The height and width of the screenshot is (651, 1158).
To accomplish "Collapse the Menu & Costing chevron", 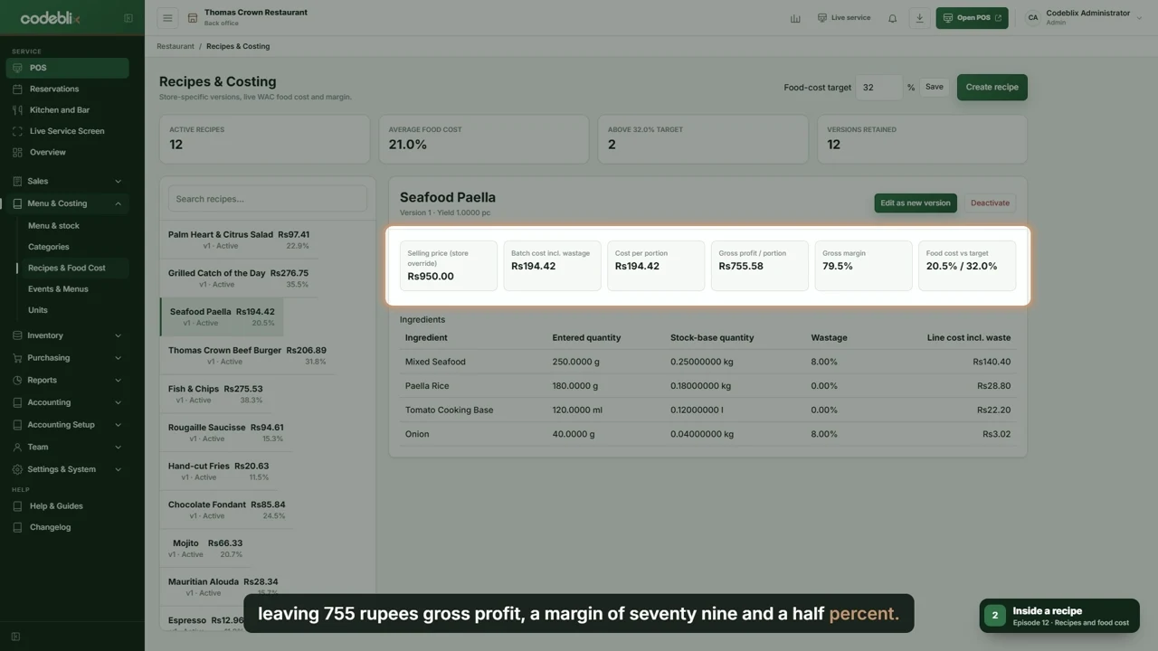I will (118, 203).
